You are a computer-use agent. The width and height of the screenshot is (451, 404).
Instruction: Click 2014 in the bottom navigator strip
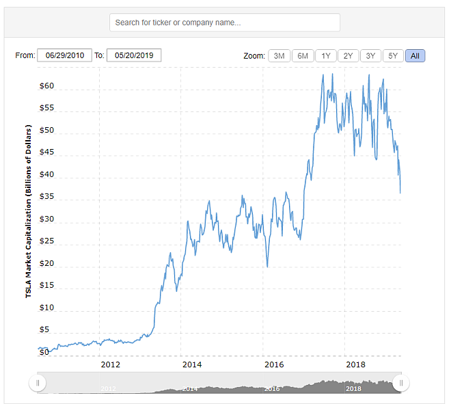coord(190,388)
